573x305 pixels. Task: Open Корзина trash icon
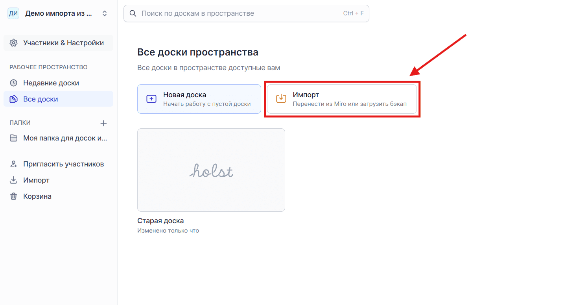click(x=14, y=196)
